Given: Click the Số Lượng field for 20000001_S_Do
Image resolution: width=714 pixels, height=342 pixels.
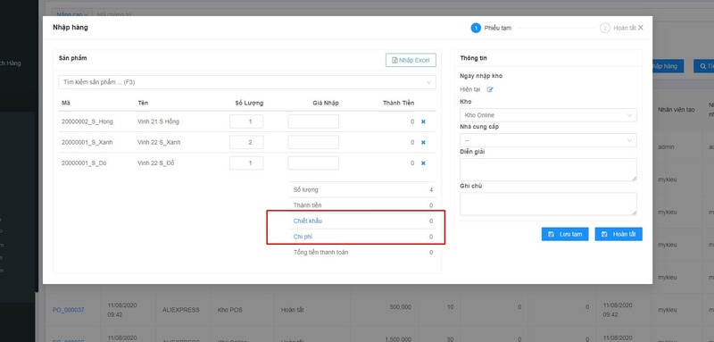Looking at the screenshot, I should (x=246, y=163).
